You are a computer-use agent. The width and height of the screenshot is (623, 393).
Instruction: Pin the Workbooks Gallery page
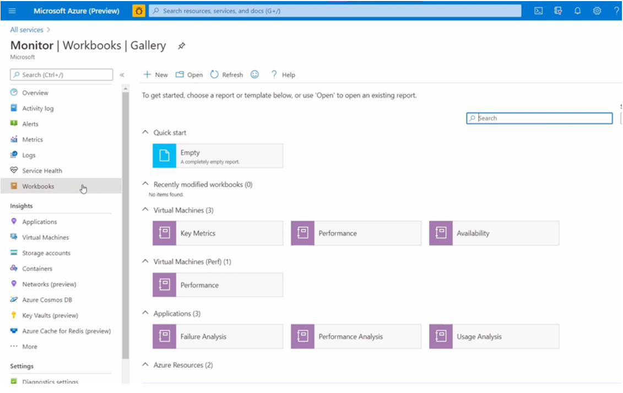click(182, 46)
